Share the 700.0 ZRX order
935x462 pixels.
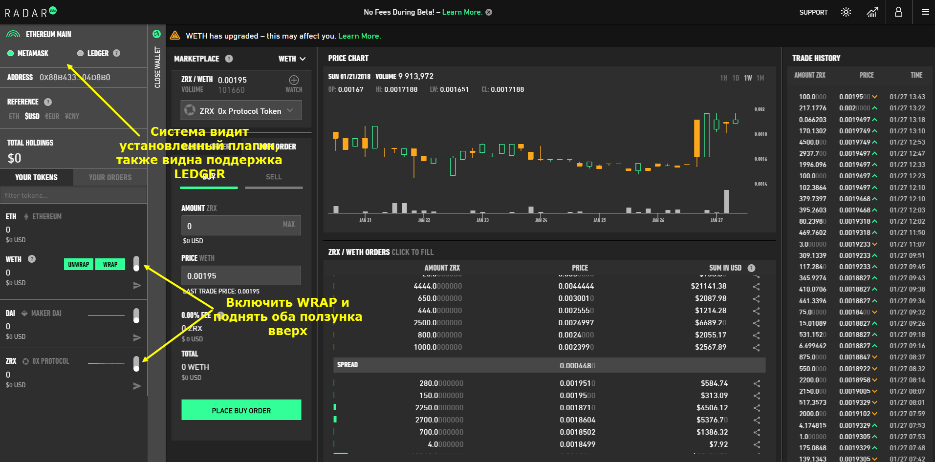point(757,432)
